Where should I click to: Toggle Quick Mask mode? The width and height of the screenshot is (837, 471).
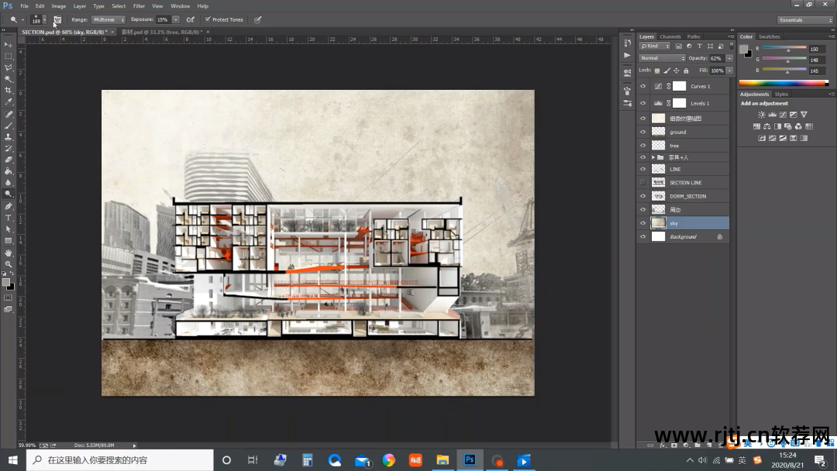tap(8, 297)
